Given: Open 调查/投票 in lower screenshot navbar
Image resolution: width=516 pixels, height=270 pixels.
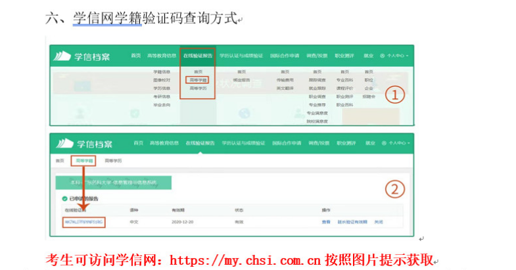Looking at the screenshot, I should click(x=319, y=143).
